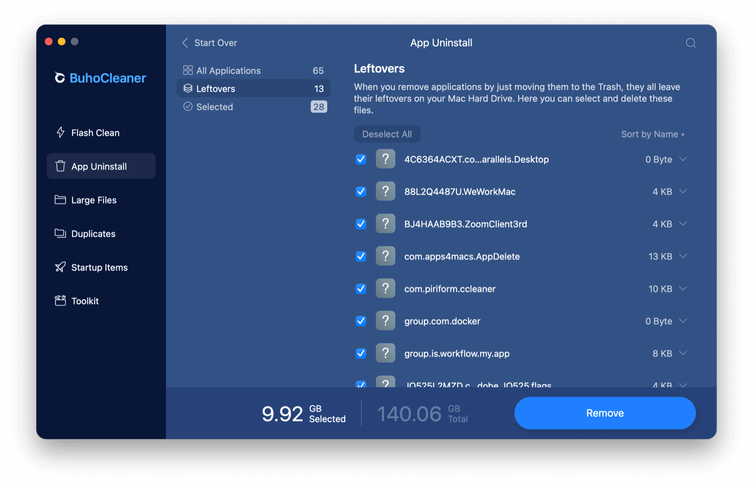
Task: Uncheck the 88L2Q4487U.WeWorkMac item
Action: [x=360, y=192]
